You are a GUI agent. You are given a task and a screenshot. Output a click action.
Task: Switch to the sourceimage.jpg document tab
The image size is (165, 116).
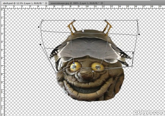[77, 3]
